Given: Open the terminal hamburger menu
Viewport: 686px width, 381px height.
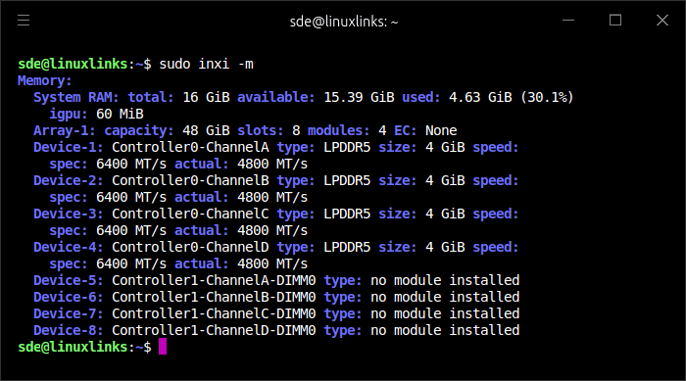Looking at the screenshot, I should 24,21.
